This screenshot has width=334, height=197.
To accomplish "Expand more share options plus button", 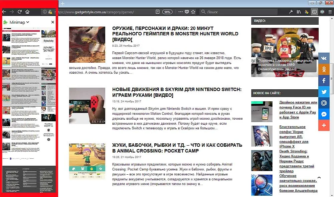I will [324, 125].
